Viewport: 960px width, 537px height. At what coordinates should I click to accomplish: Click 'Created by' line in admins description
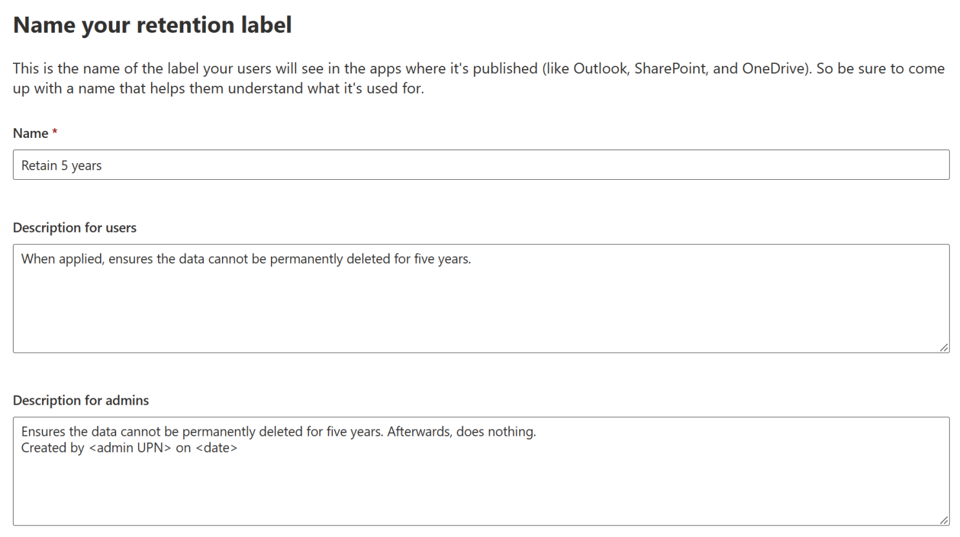pyautogui.click(x=52, y=448)
